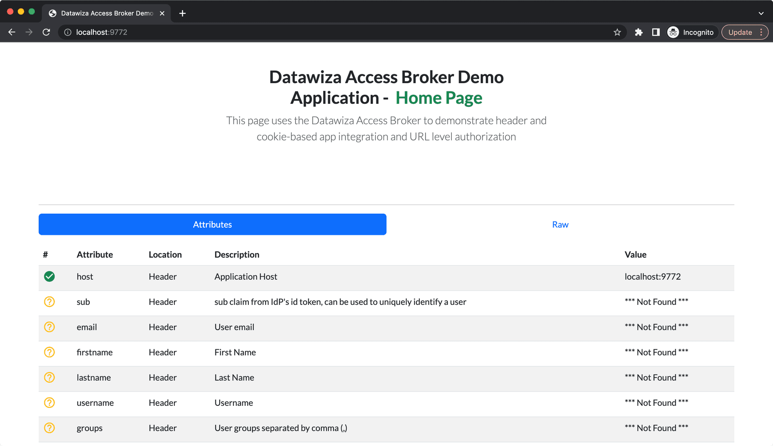Click the Header location in host row
The image size is (773, 446).
163,276
